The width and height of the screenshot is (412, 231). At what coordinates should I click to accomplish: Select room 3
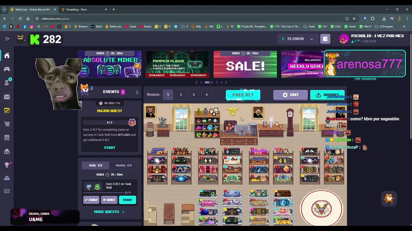pos(193,95)
